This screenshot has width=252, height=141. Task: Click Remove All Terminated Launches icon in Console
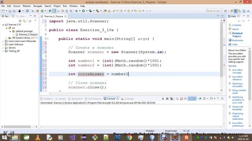172,99
